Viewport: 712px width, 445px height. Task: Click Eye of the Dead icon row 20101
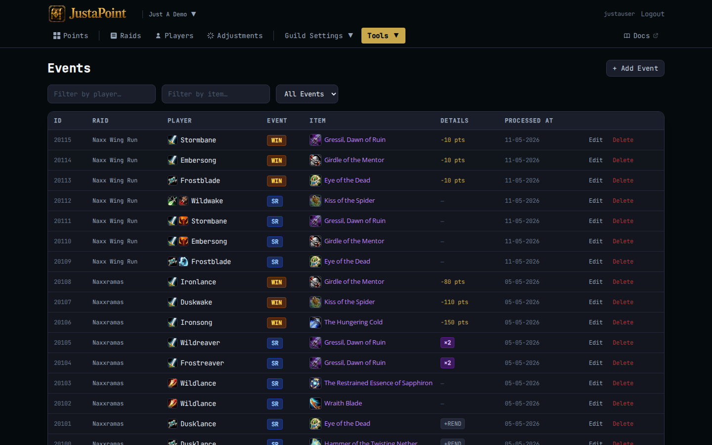click(x=315, y=424)
